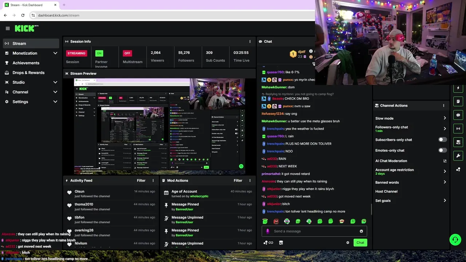Select the Stream - Kick Dashboard browser tab

(30, 5)
